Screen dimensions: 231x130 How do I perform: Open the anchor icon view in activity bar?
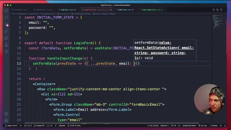pos(6,45)
